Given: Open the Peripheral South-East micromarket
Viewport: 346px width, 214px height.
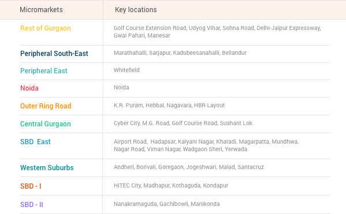Looking at the screenshot, I should (x=54, y=54).
